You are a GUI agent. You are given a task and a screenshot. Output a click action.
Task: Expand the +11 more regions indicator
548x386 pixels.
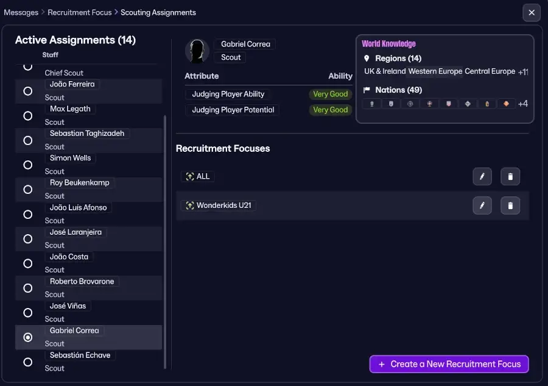[523, 72]
